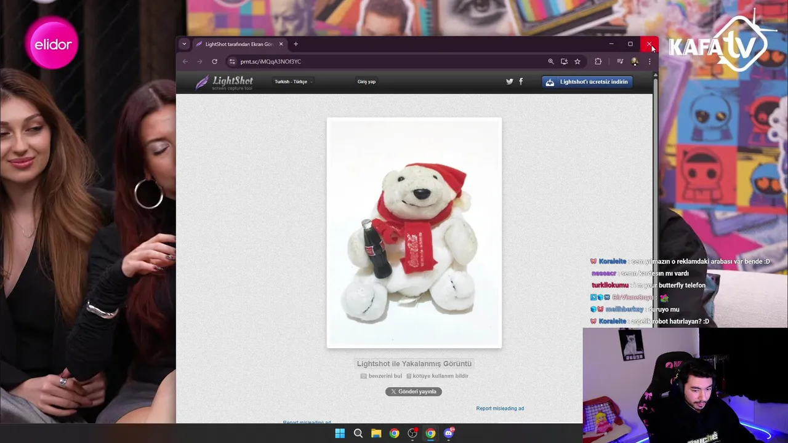Open LightShot's Facebook icon
This screenshot has height=443, width=788.
tap(521, 81)
